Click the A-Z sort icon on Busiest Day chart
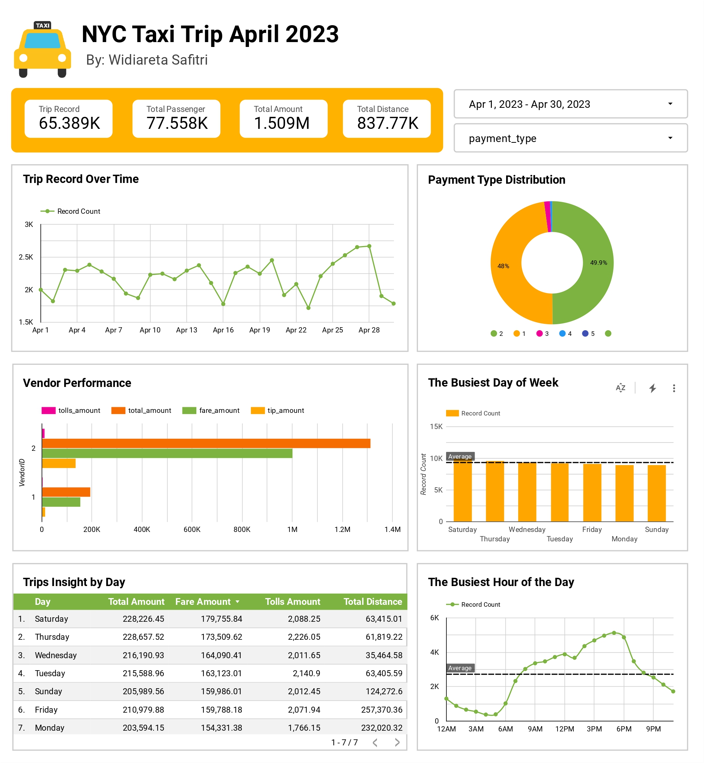This screenshot has height=763, width=704. pos(621,388)
